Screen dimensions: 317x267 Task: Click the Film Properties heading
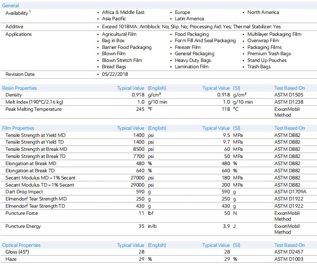pos(18,128)
